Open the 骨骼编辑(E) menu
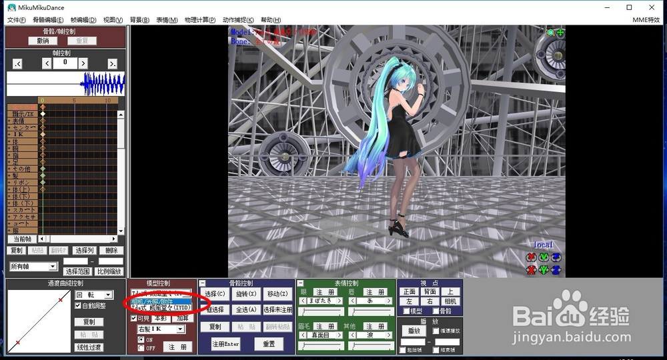The height and width of the screenshot is (360, 667). (x=48, y=20)
